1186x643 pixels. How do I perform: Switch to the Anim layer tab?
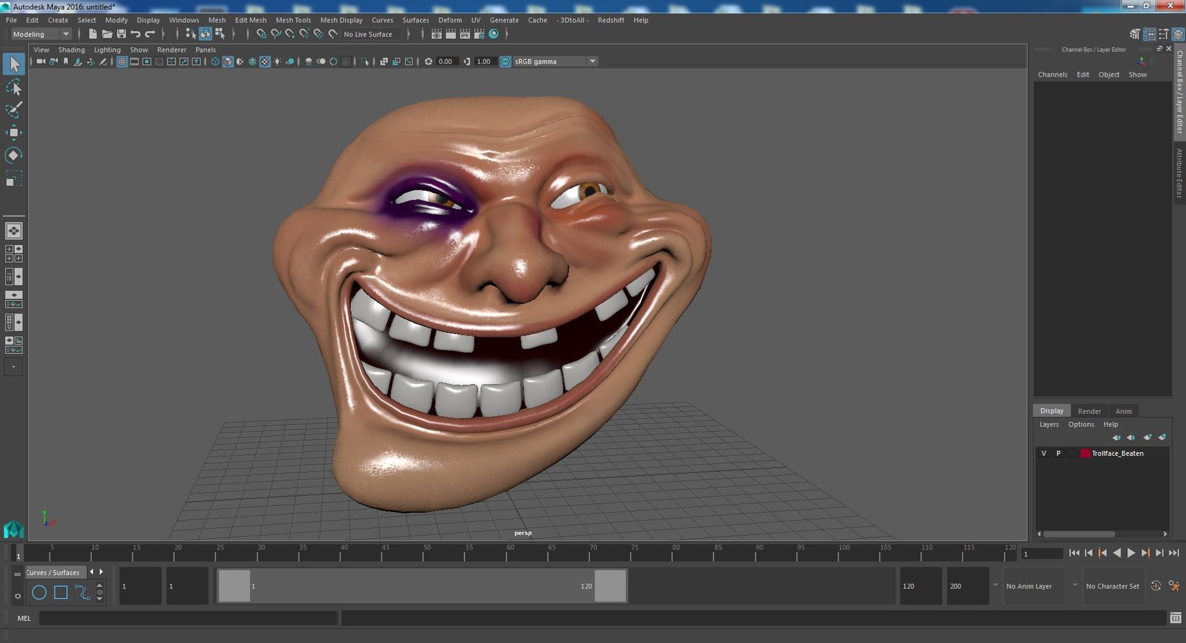pos(1124,411)
